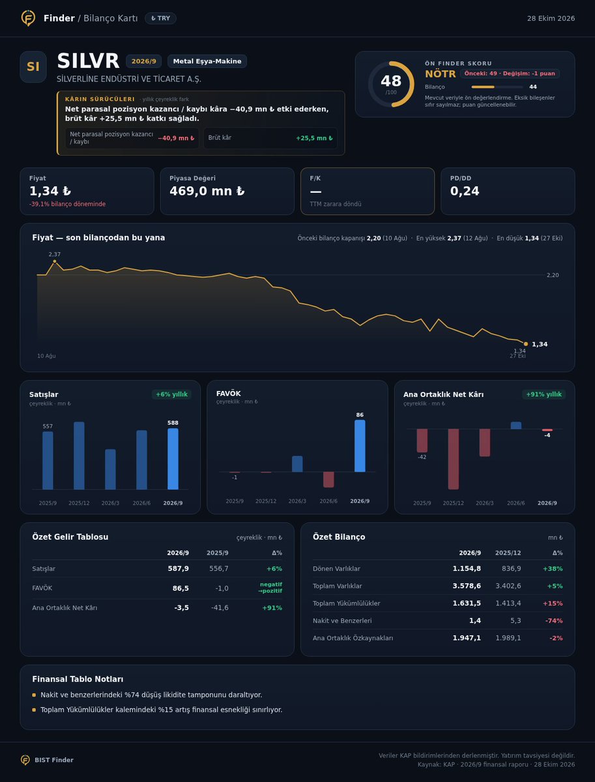This screenshot has height=782, width=595.
Task: Click the Satışlar 587,9 value in income table
Action: click(178, 568)
